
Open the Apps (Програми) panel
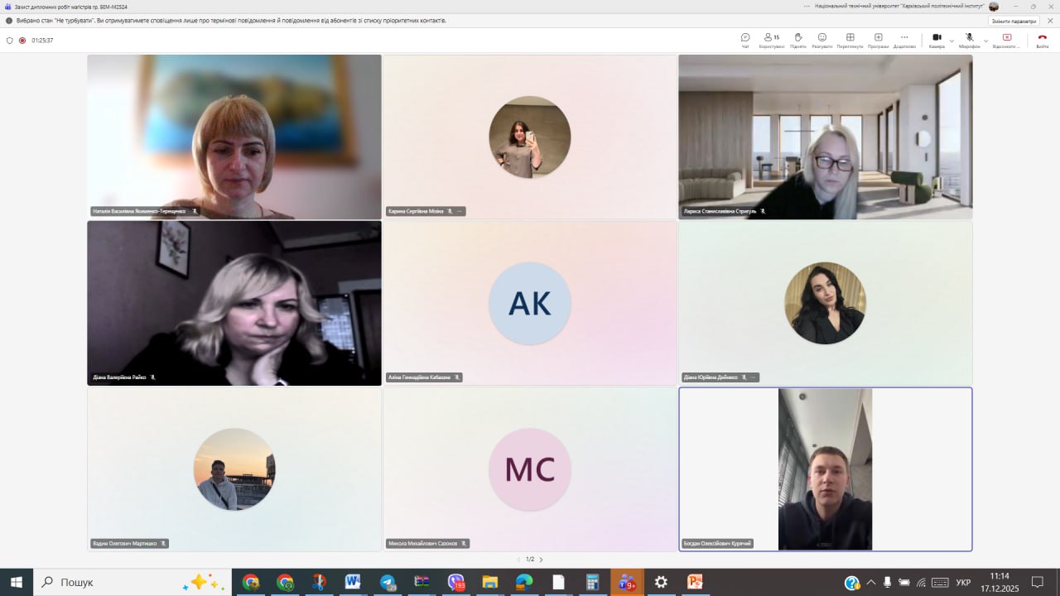click(x=878, y=40)
